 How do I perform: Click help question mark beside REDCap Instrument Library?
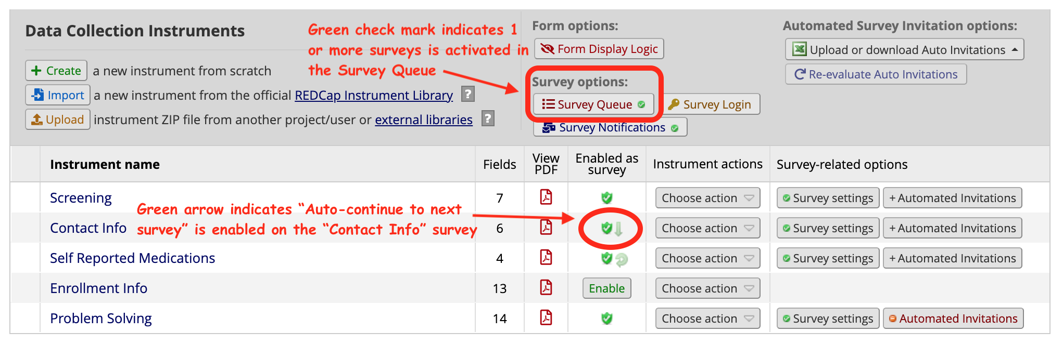pyautogui.click(x=468, y=94)
